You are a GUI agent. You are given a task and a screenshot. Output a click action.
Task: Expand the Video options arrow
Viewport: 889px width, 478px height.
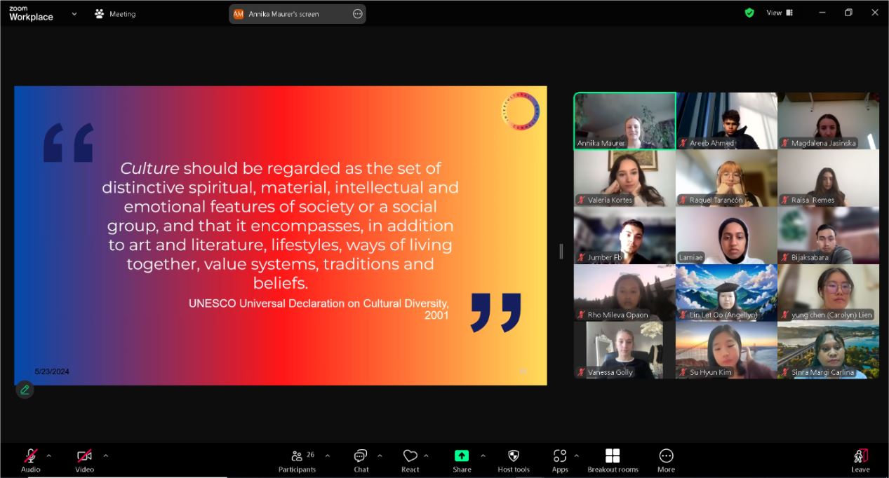coord(105,456)
